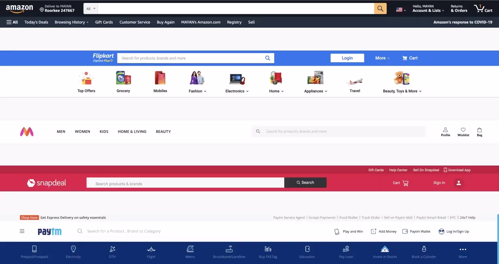Focus Snapdeal search products & brands field

tap(185, 183)
